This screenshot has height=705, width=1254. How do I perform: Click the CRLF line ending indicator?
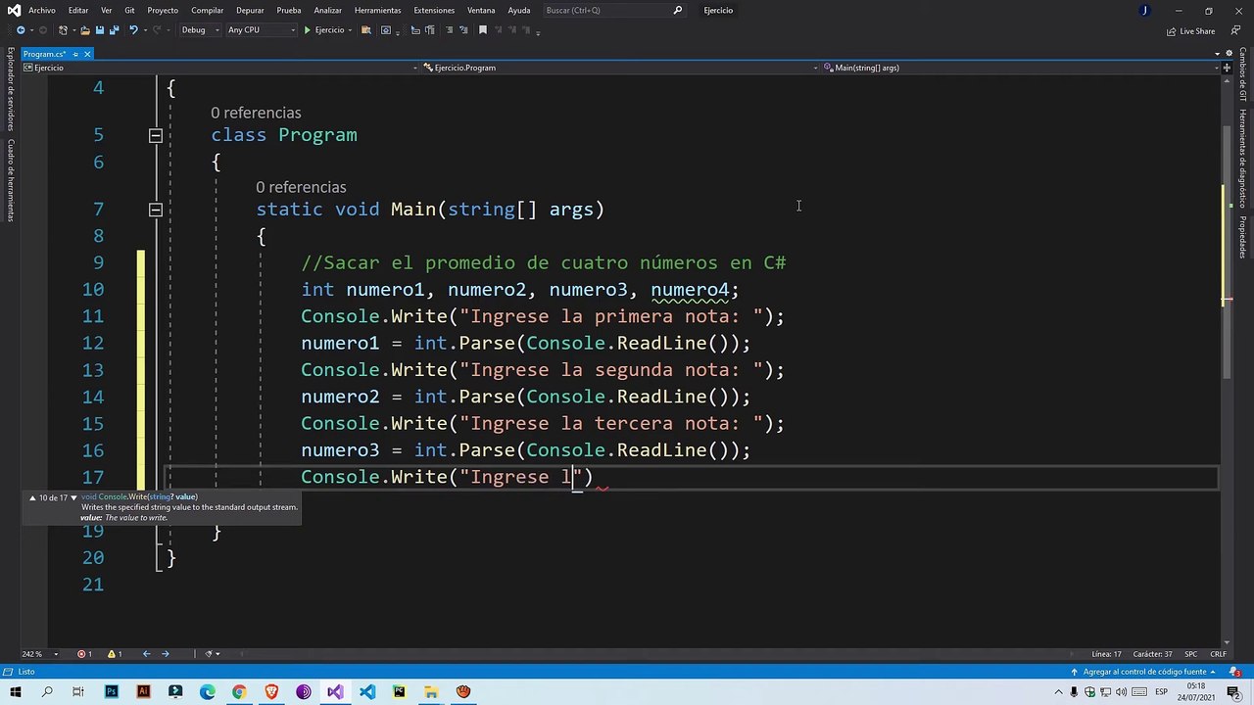tap(1218, 654)
